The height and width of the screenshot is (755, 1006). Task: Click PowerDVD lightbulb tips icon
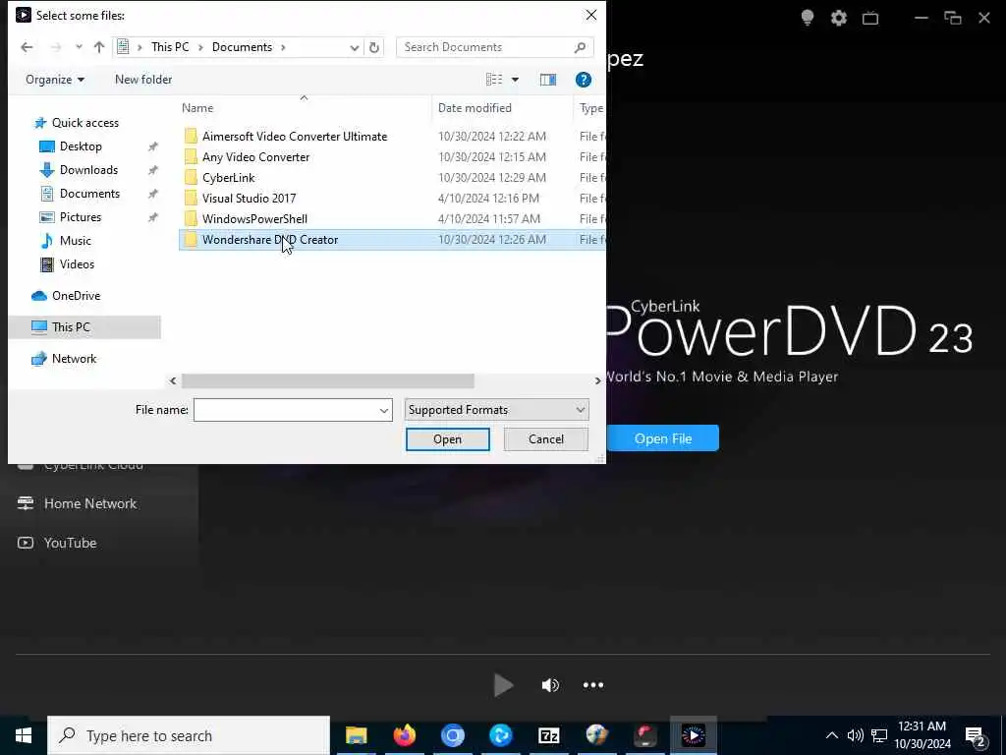(x=808, y=18)
